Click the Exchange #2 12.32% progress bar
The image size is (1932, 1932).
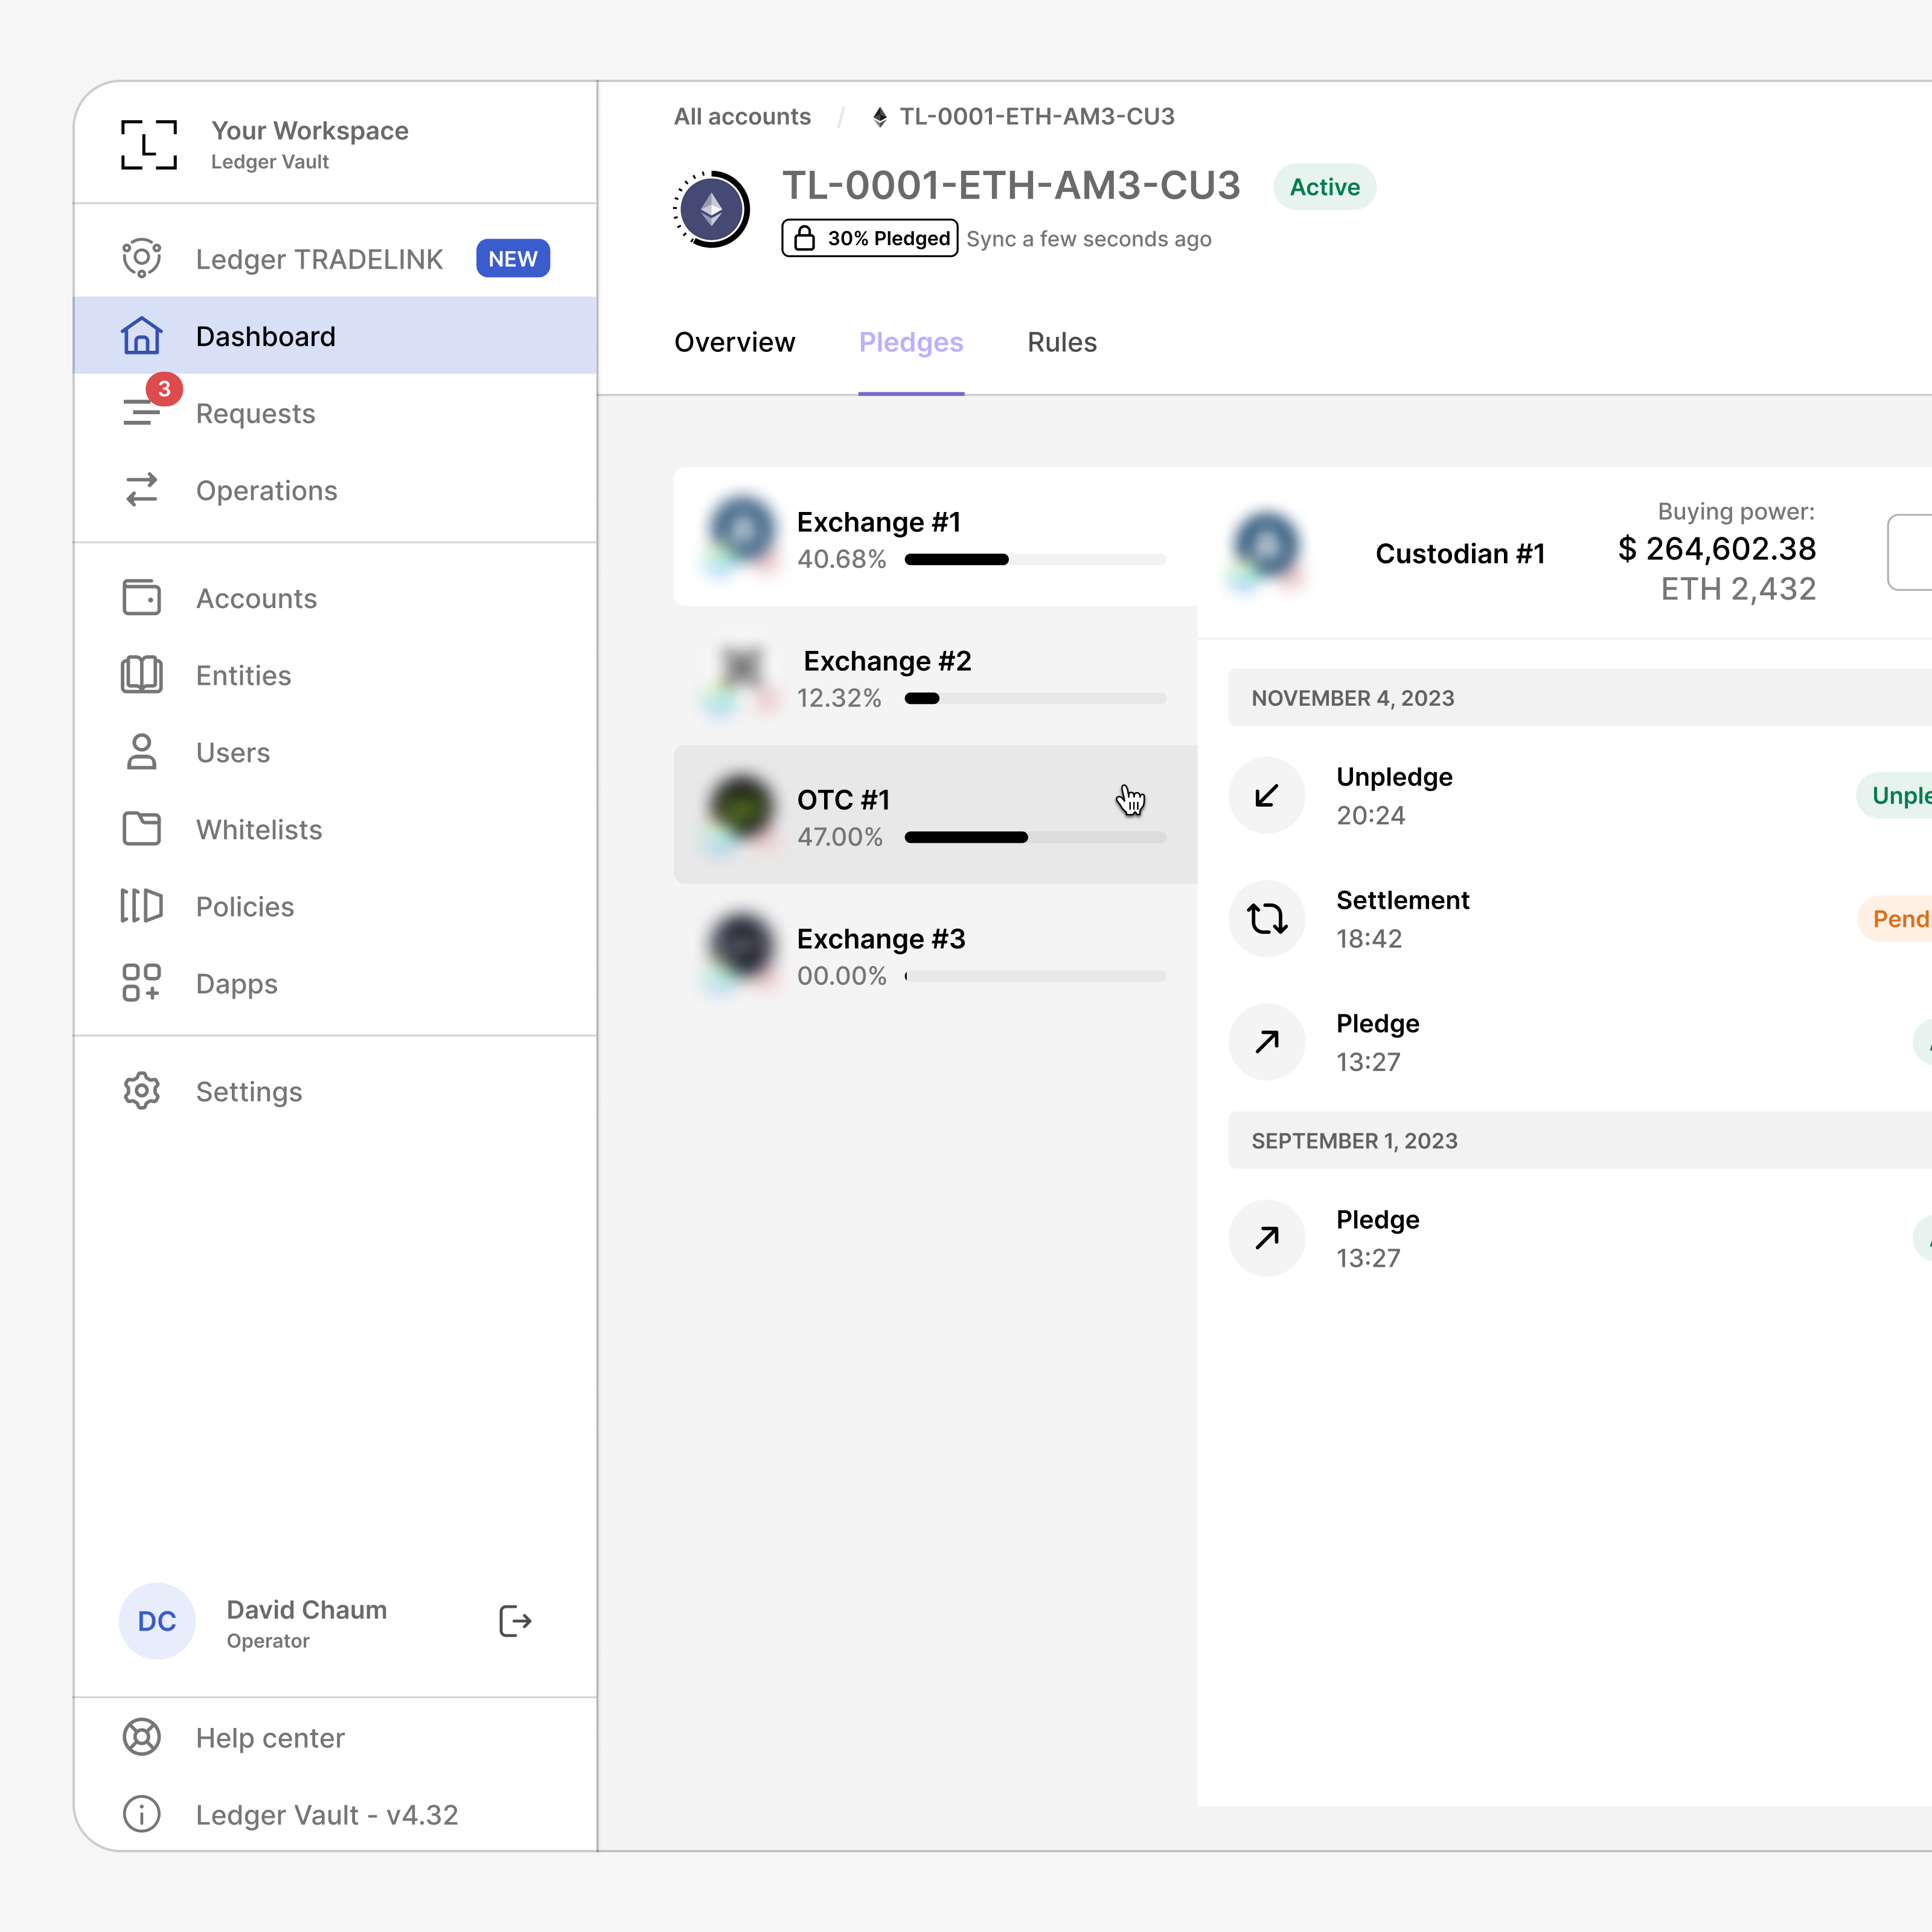[1035, 699]
